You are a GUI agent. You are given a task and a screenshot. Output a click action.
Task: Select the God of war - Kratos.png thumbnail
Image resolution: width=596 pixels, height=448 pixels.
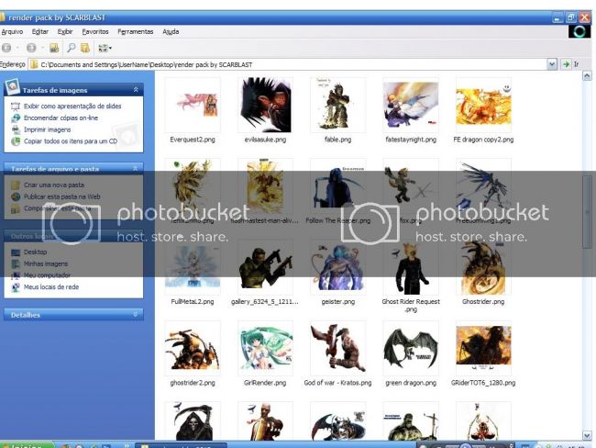tap(338, 348)
